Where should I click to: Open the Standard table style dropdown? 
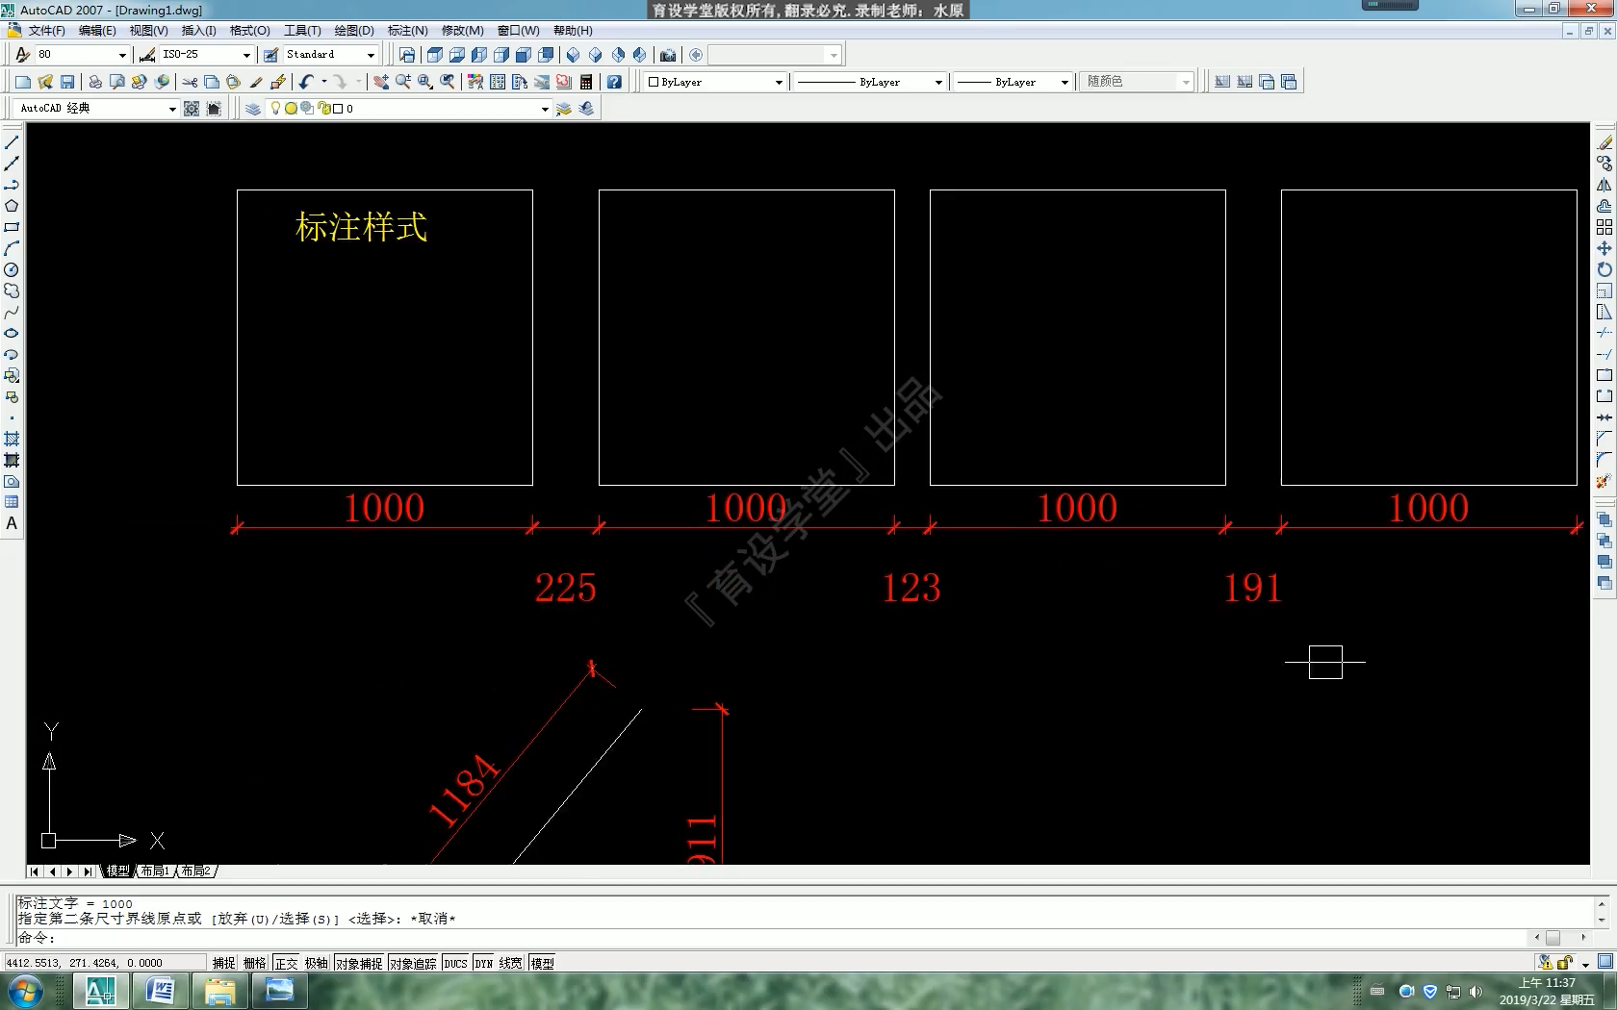click(x=371, y=55)
